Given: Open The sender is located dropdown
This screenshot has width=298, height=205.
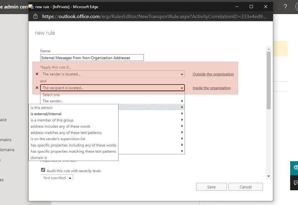Looking at the screenshot, I should pyautogui.click(x=112, y=74).
